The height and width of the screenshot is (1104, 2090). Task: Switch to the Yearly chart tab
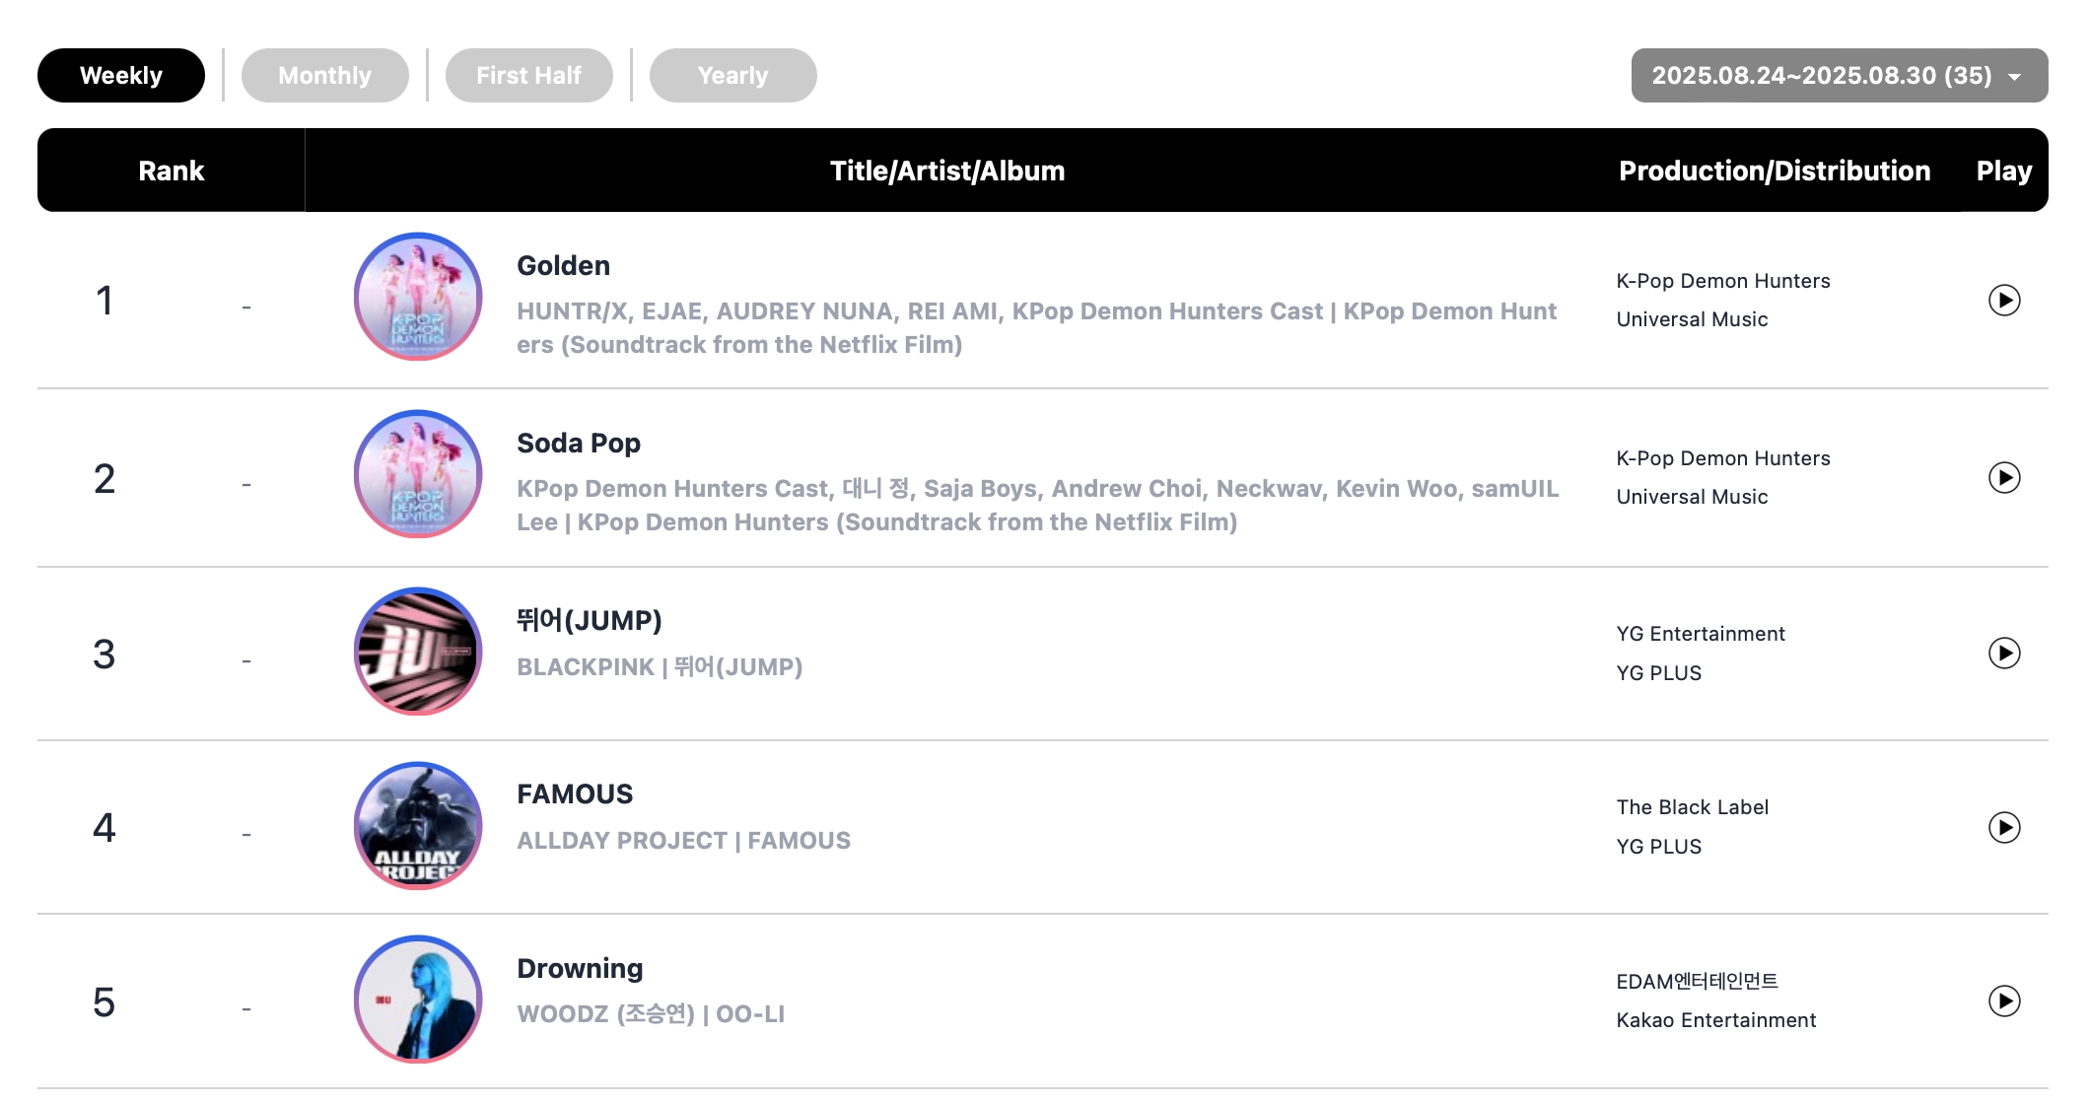click(x=733, y=75)
